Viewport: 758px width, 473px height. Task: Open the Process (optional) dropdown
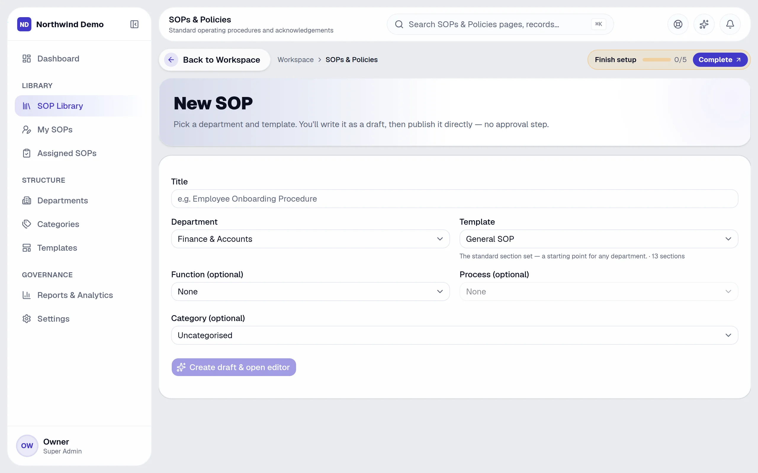coord(599,291)
